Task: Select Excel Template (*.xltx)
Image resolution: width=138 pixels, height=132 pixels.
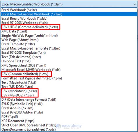Action: point(69,44)
